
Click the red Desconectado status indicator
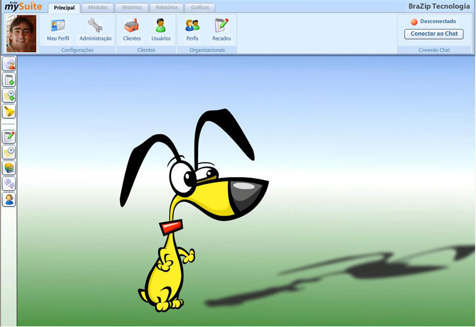(414, 22)
